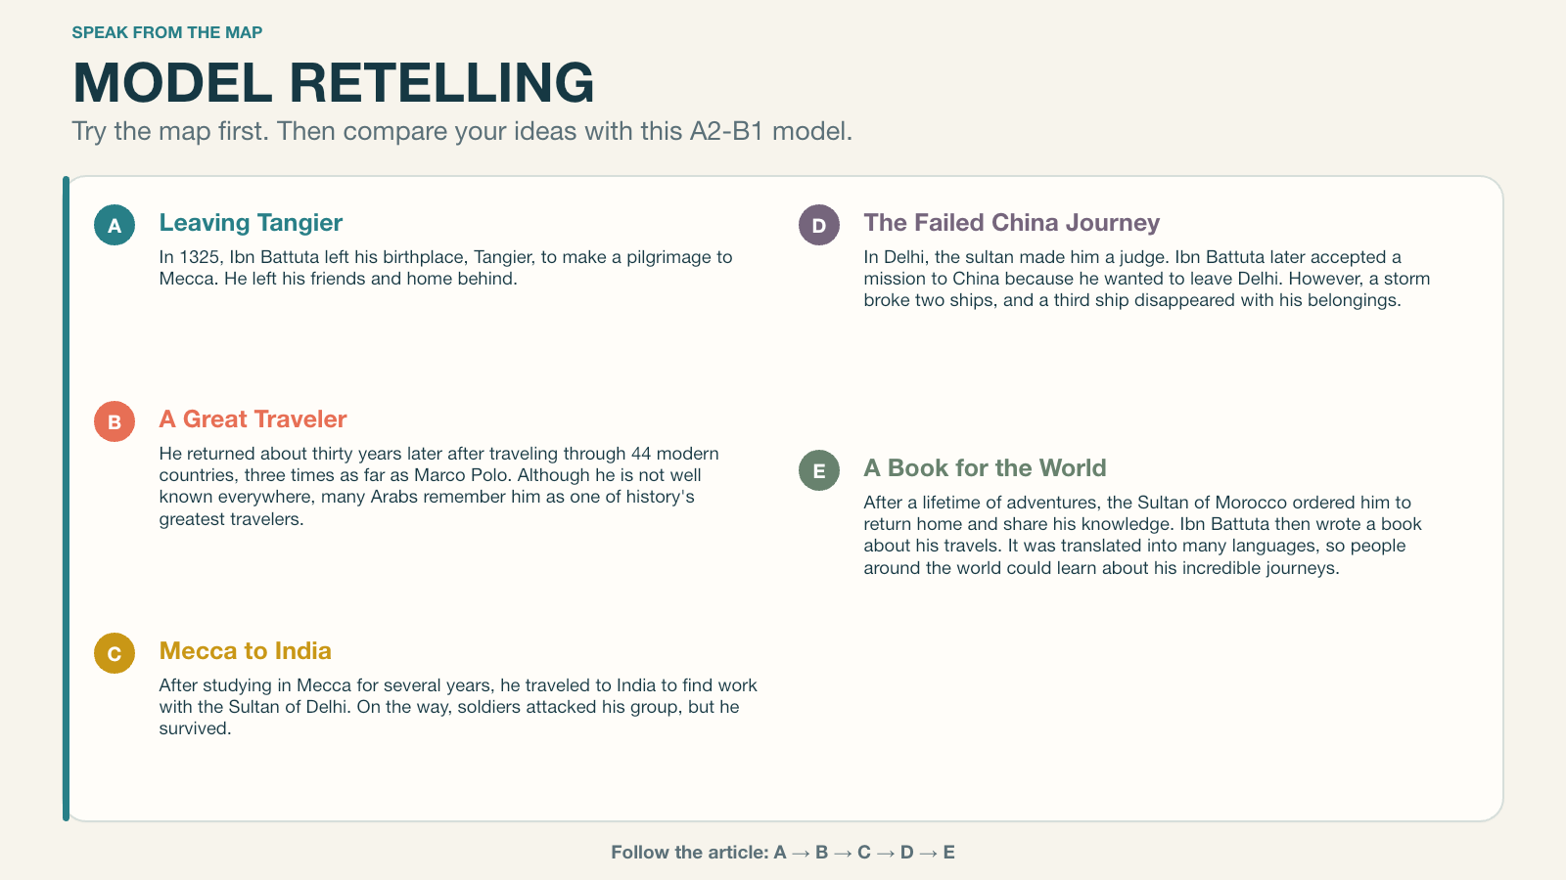The image size is (1566, 880).
Task: Click The Failed China Journey heading
Action: click(x=1012, y=223)
